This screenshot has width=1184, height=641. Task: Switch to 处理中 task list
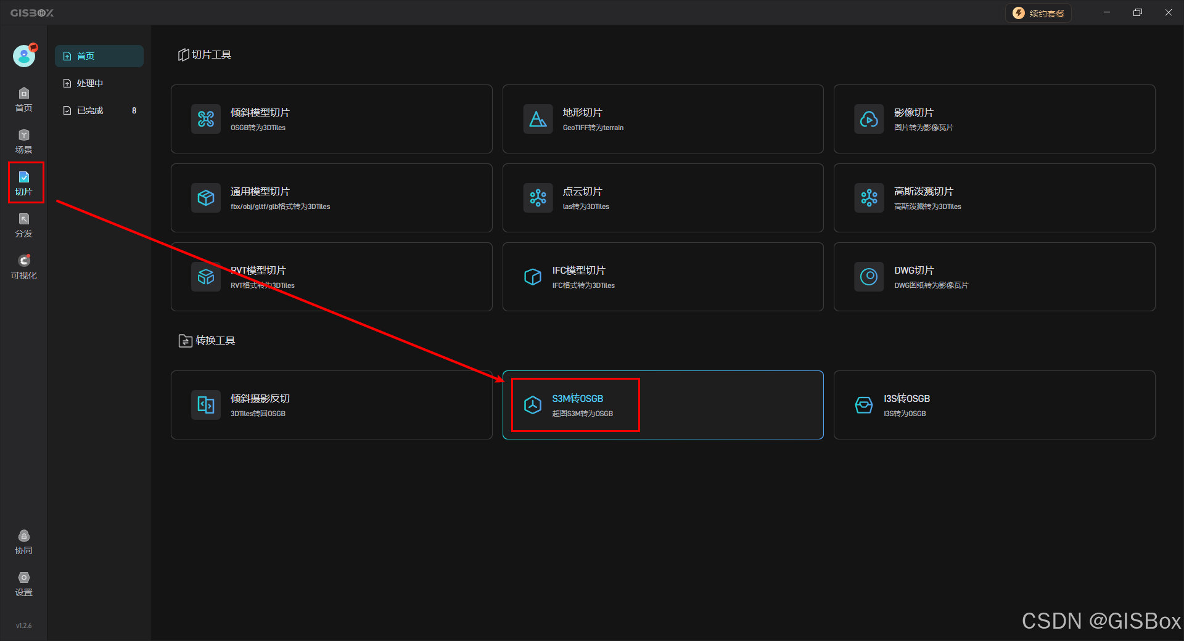click(x=99, y=83)
